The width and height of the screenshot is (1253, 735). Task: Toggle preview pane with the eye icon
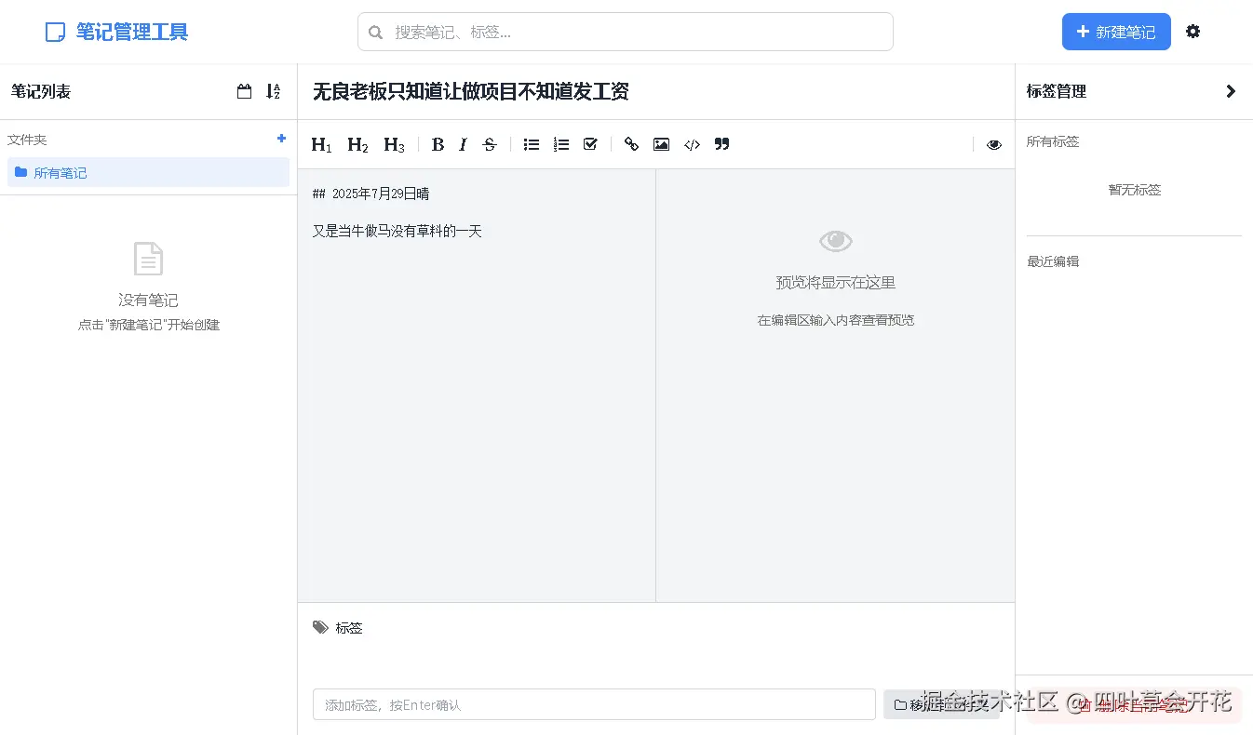[994, 145]
